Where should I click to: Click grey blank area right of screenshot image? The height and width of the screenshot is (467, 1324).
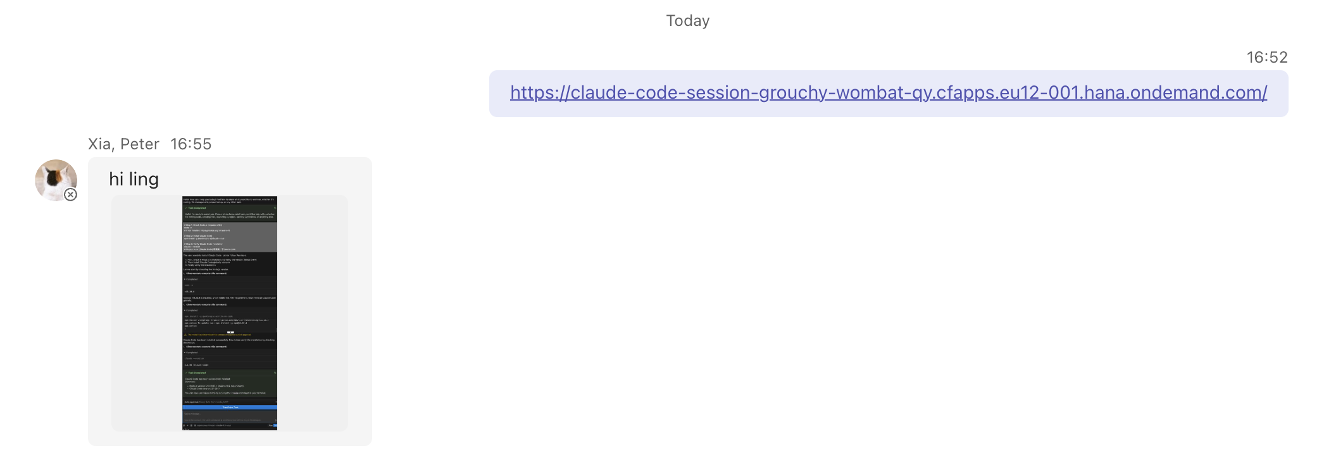313,313
